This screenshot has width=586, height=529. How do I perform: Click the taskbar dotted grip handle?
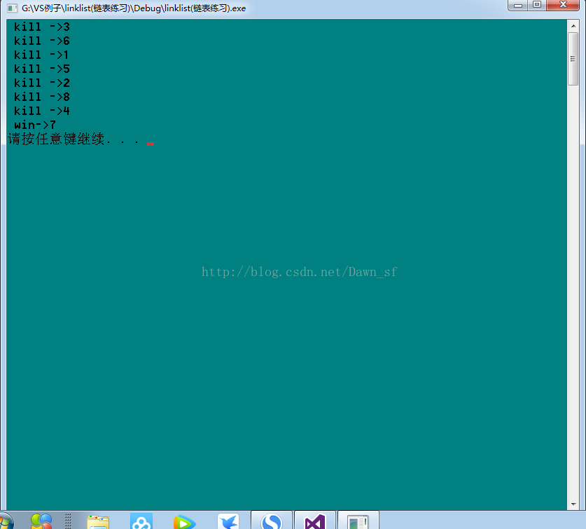tap(68, 521)
